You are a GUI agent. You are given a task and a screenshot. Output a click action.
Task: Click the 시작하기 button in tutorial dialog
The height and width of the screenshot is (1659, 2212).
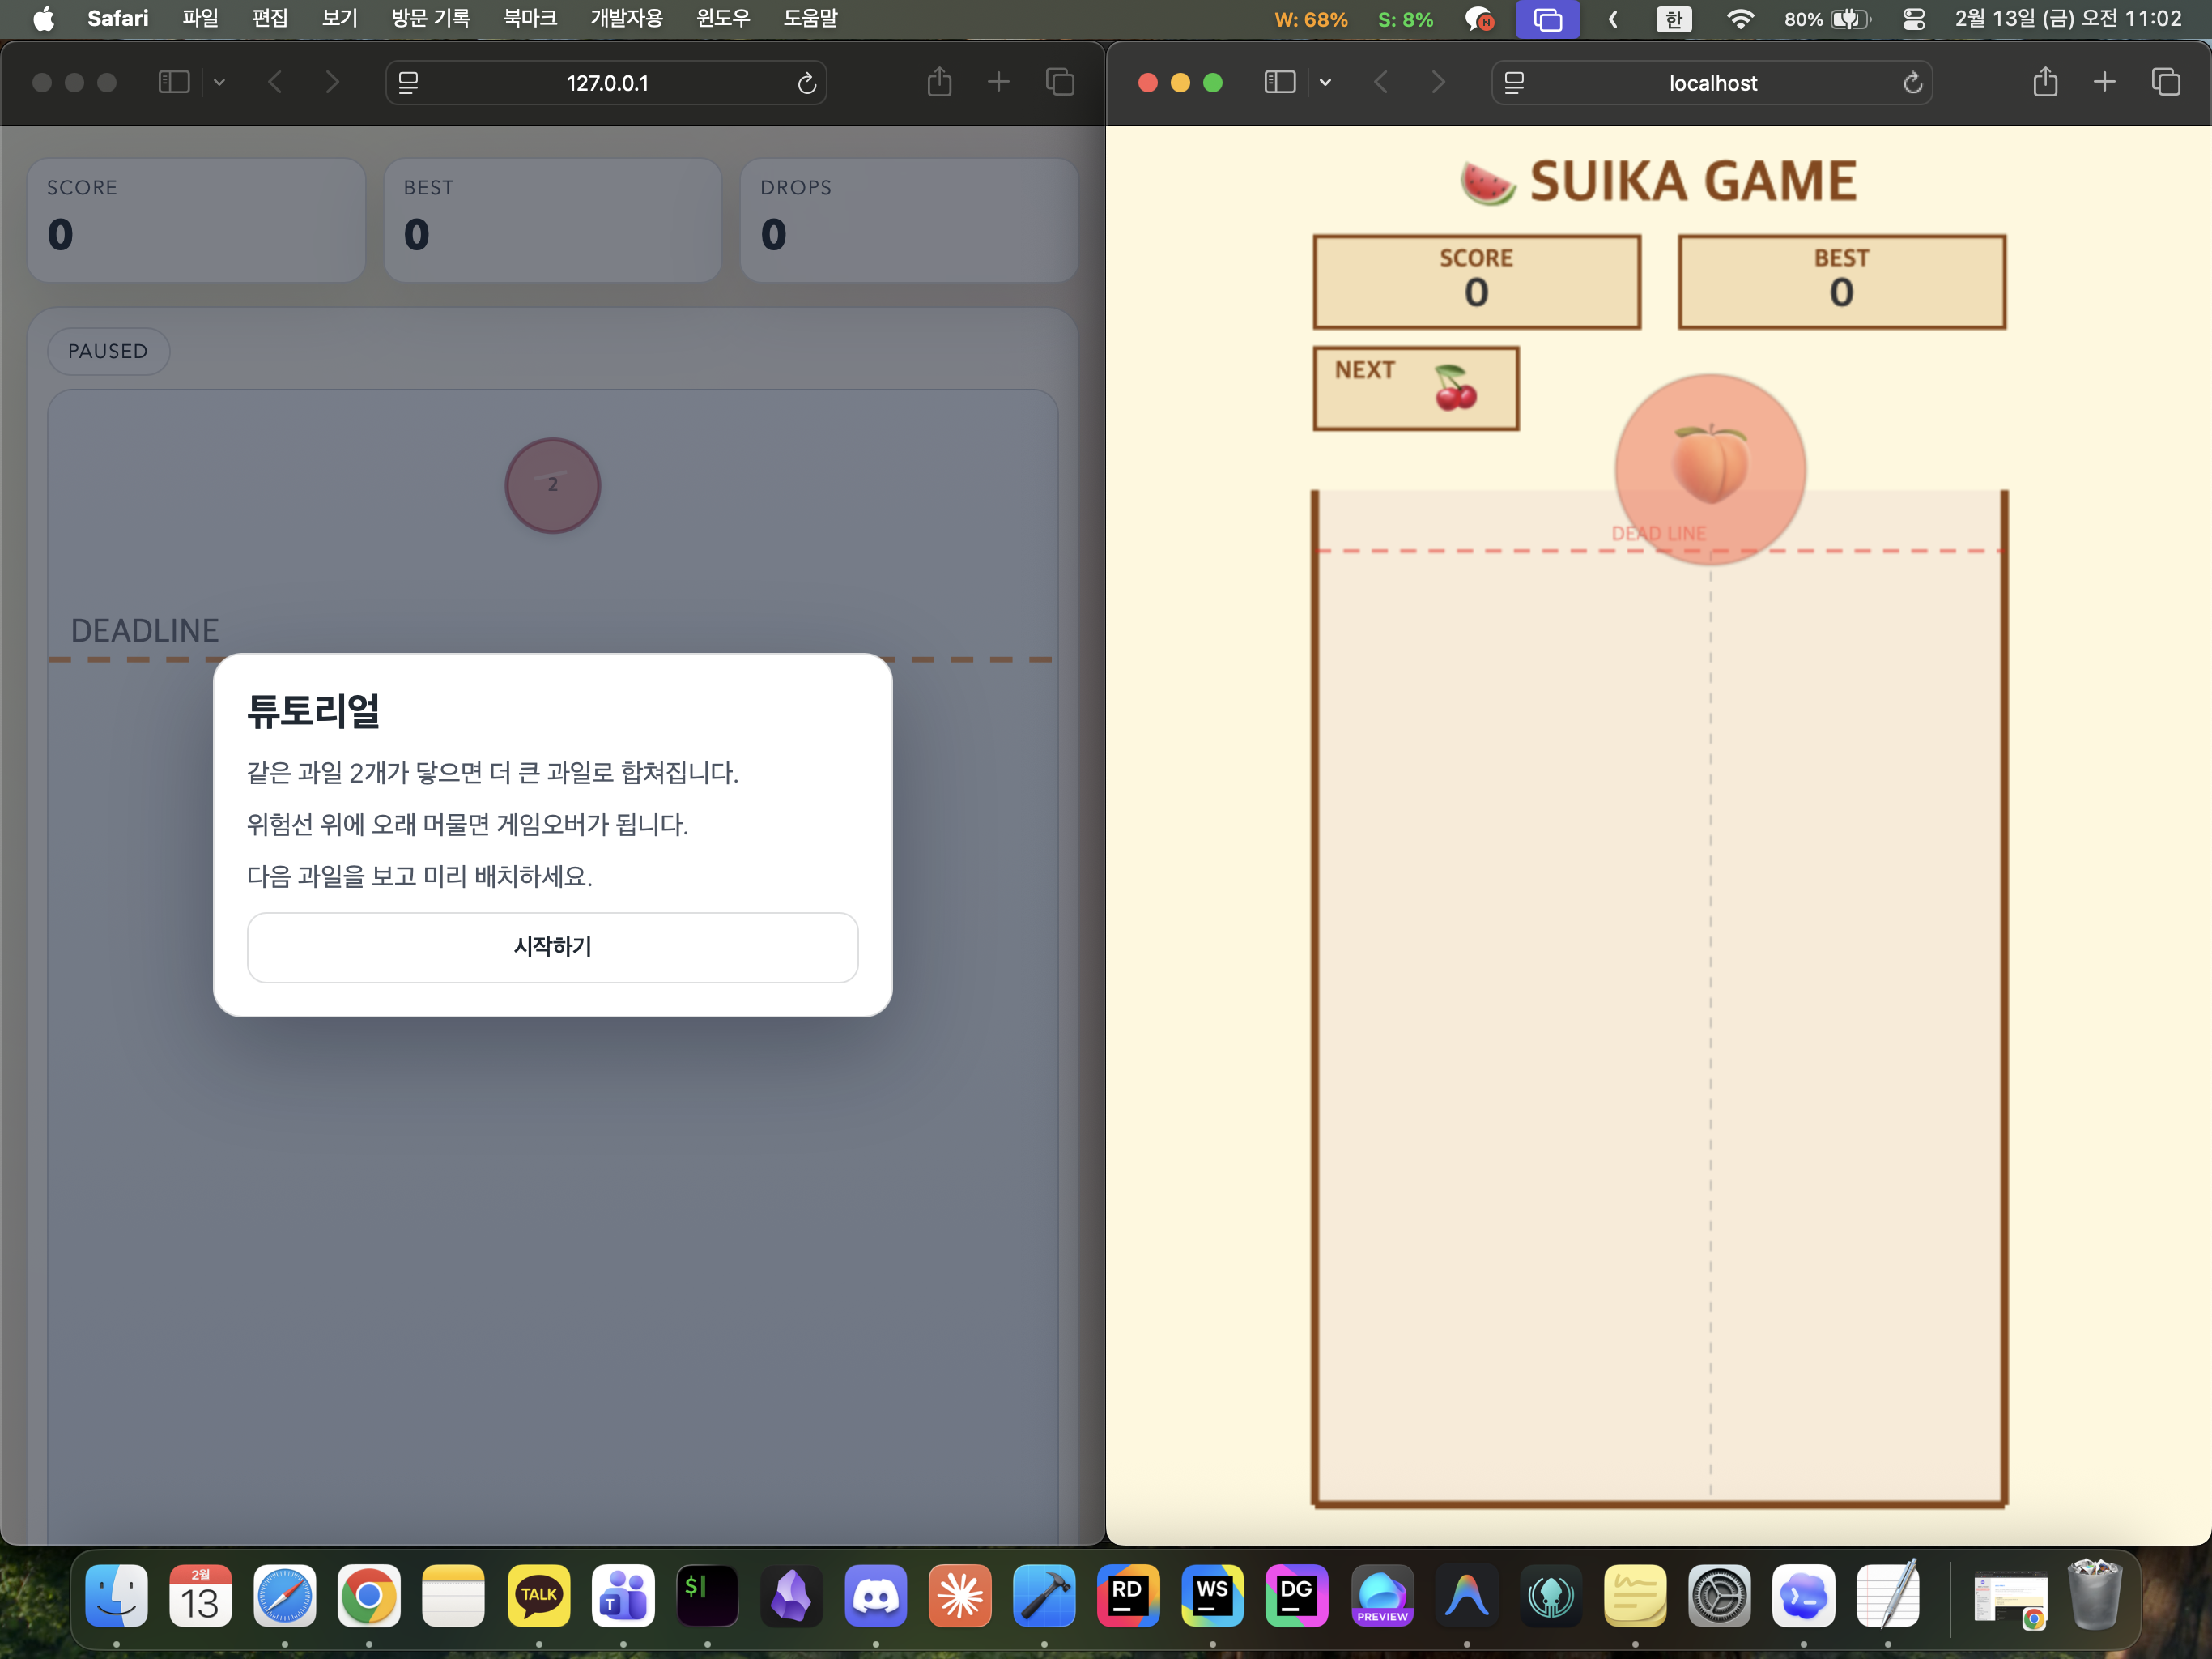(552, 947)
